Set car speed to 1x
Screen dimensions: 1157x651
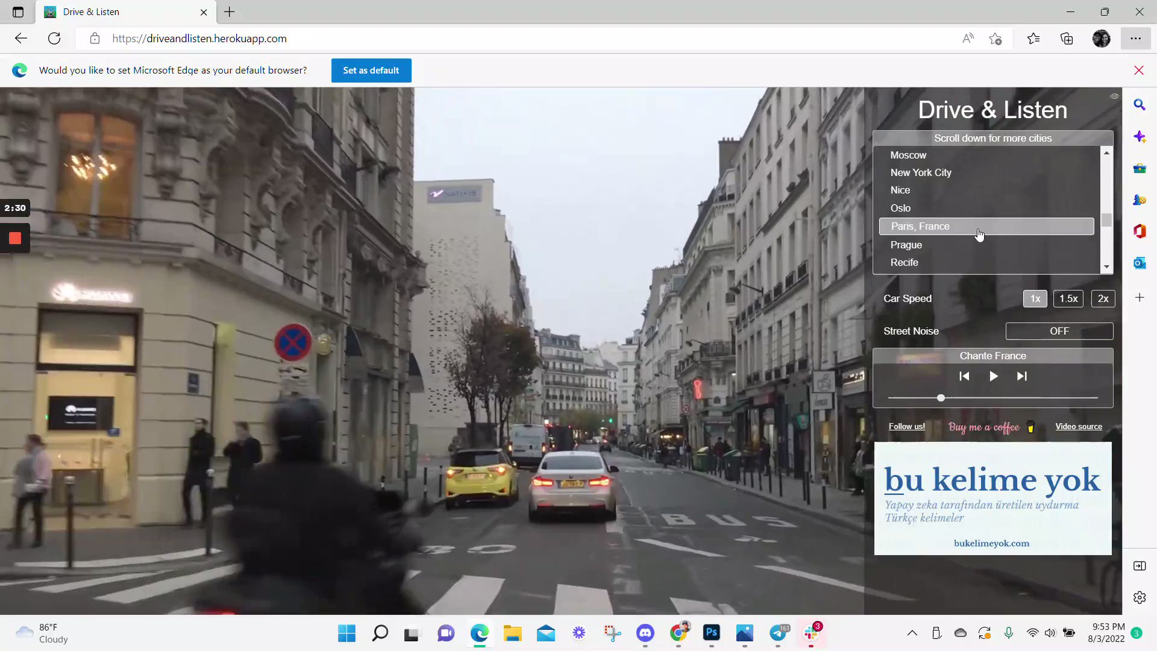tap(1035, 298)
